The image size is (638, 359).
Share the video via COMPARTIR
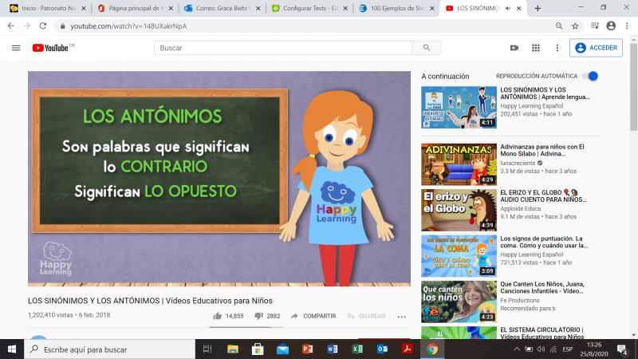tap(313, 316)
